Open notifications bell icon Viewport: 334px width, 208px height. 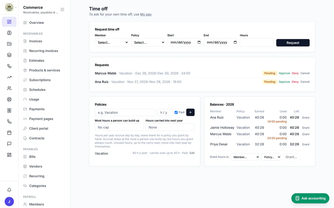pos(9,190)
